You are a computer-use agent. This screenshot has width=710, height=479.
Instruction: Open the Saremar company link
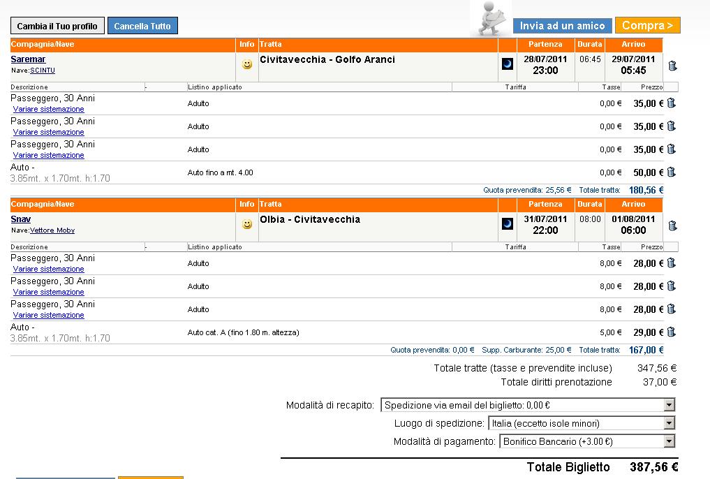click(x=28, y=59)
